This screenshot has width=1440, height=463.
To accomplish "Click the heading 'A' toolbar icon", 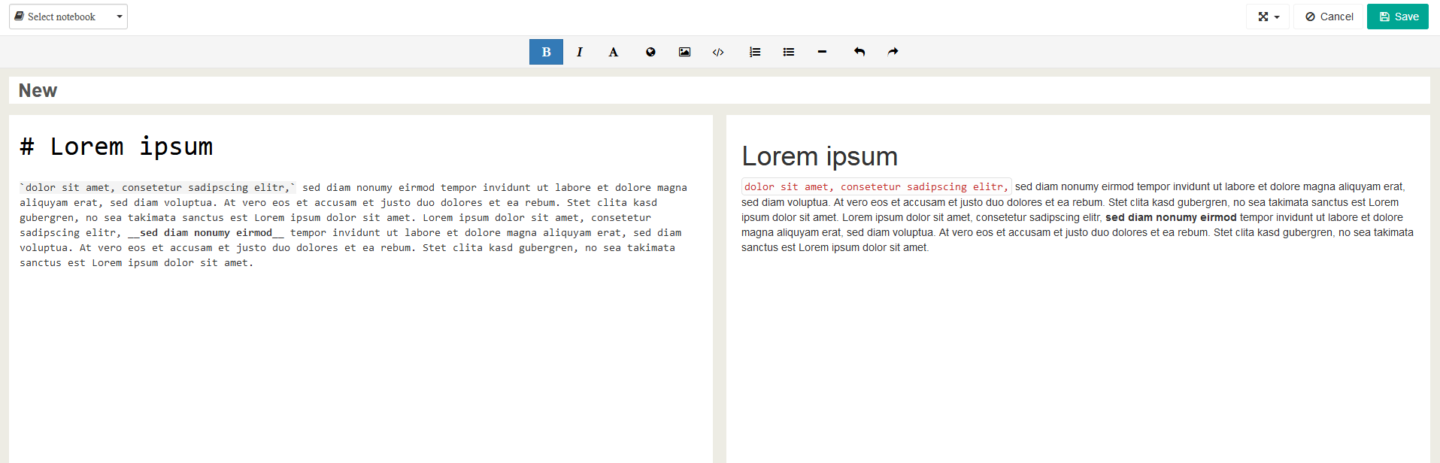I will click(x=613, y=52).
